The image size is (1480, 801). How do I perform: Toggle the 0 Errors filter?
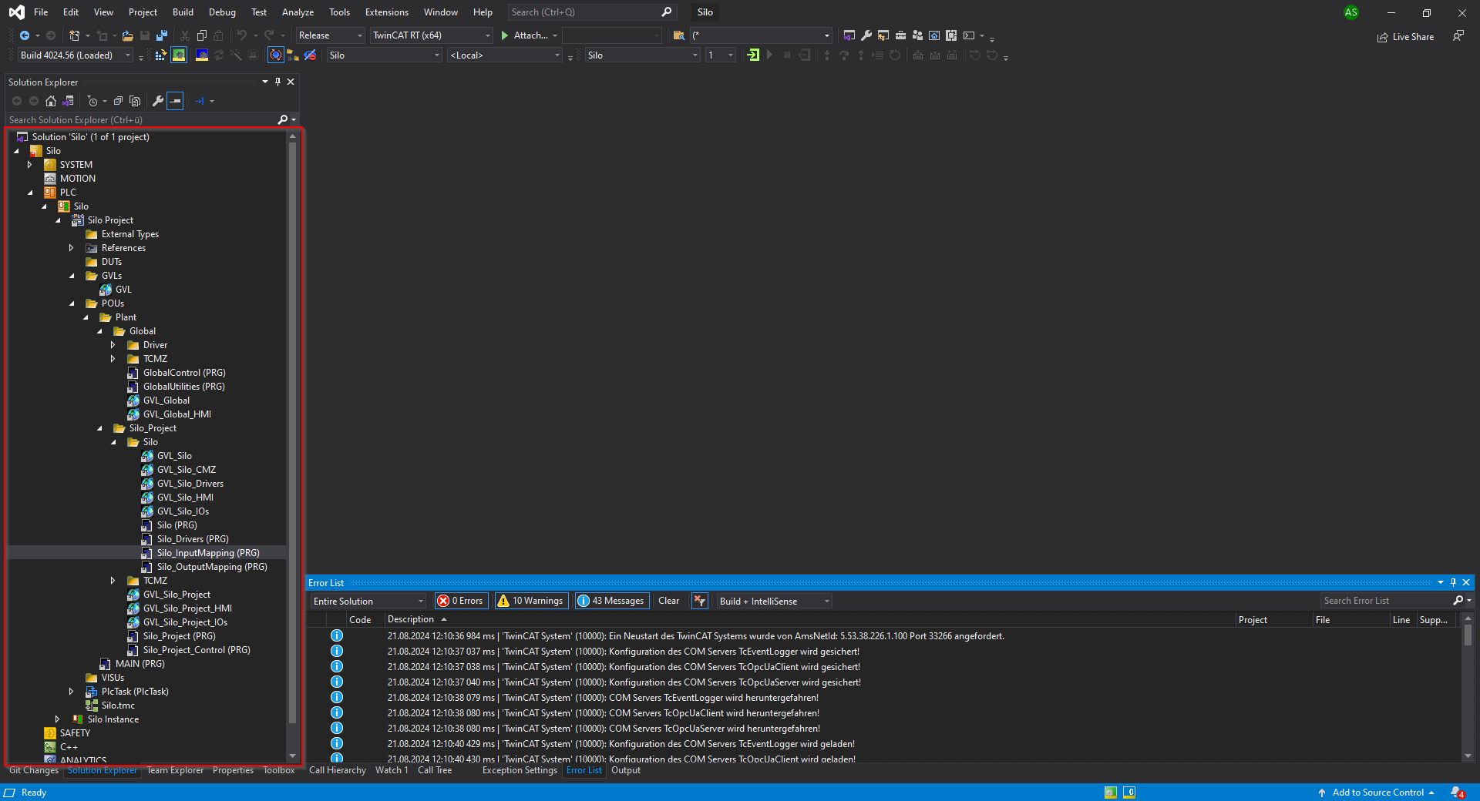(462, 601)
